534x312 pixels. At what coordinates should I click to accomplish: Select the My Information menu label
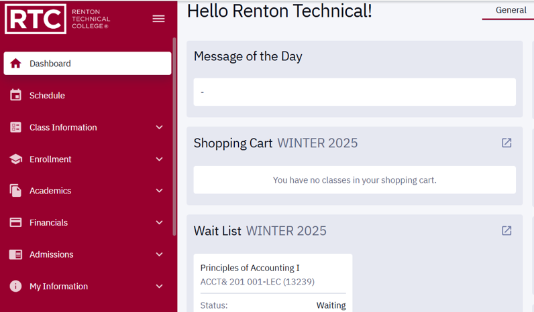click(x=58, y=287)
